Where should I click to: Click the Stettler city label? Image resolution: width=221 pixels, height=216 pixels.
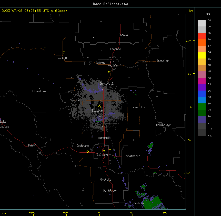[x=163, y=61]
